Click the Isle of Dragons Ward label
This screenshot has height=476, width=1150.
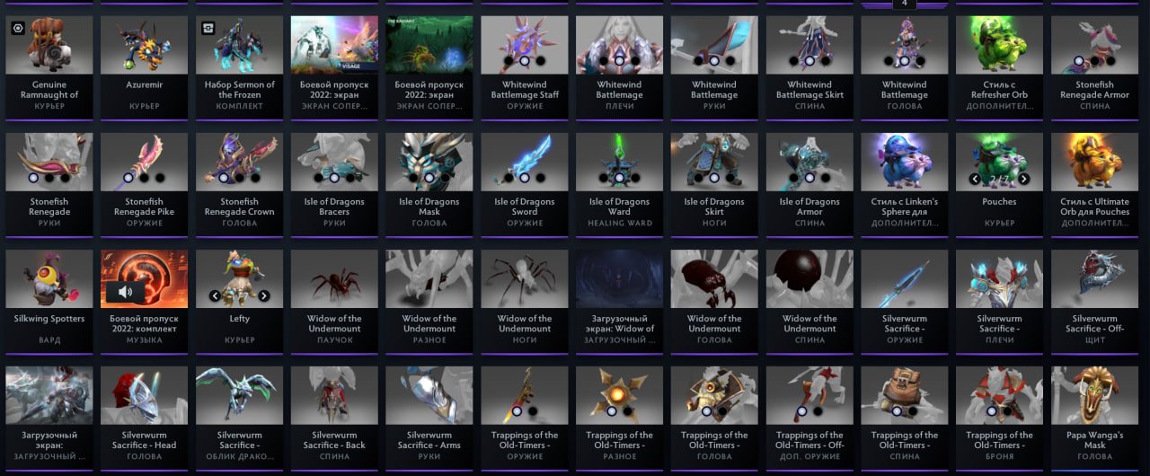pos(619,207)
